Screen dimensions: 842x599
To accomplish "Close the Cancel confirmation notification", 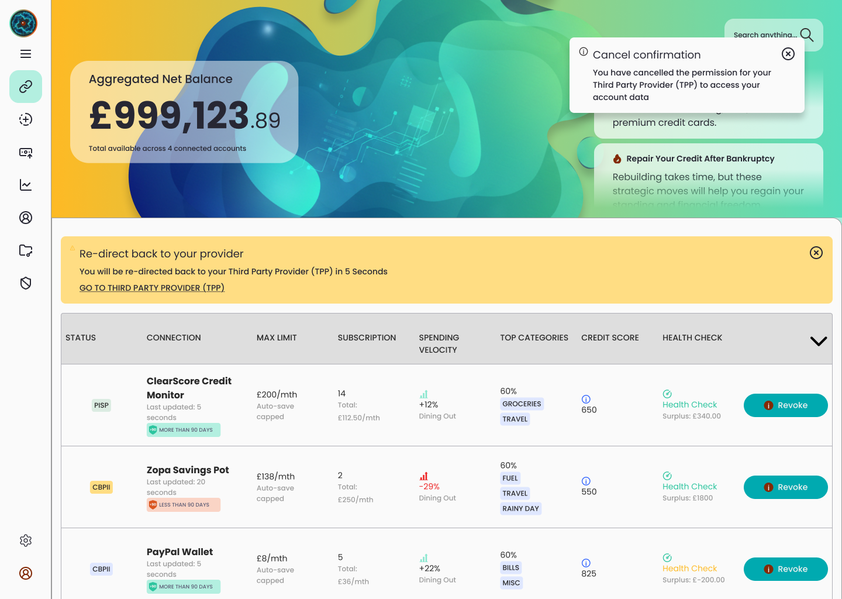I will [788, 54].
